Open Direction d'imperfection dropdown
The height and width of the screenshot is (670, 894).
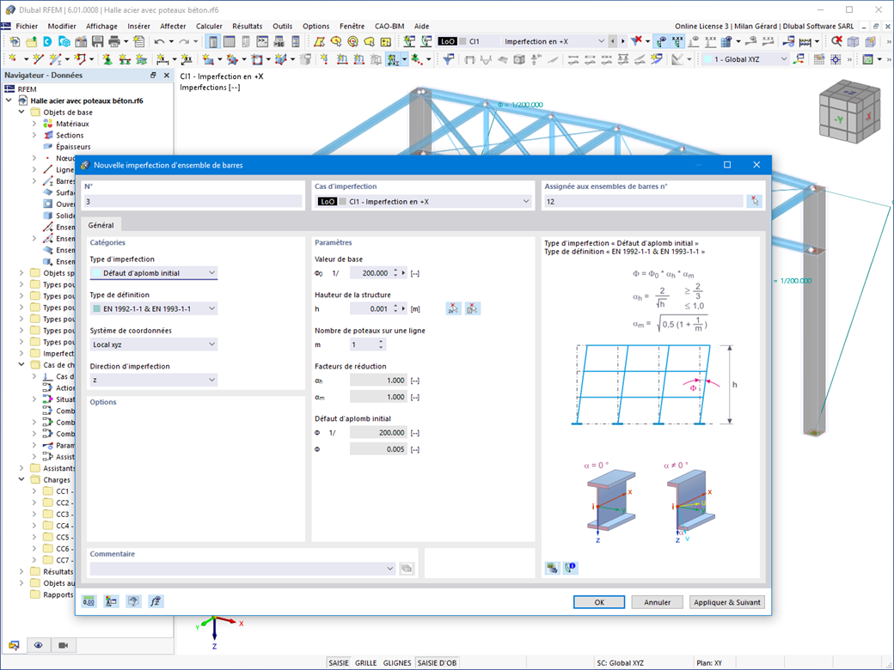154,380
